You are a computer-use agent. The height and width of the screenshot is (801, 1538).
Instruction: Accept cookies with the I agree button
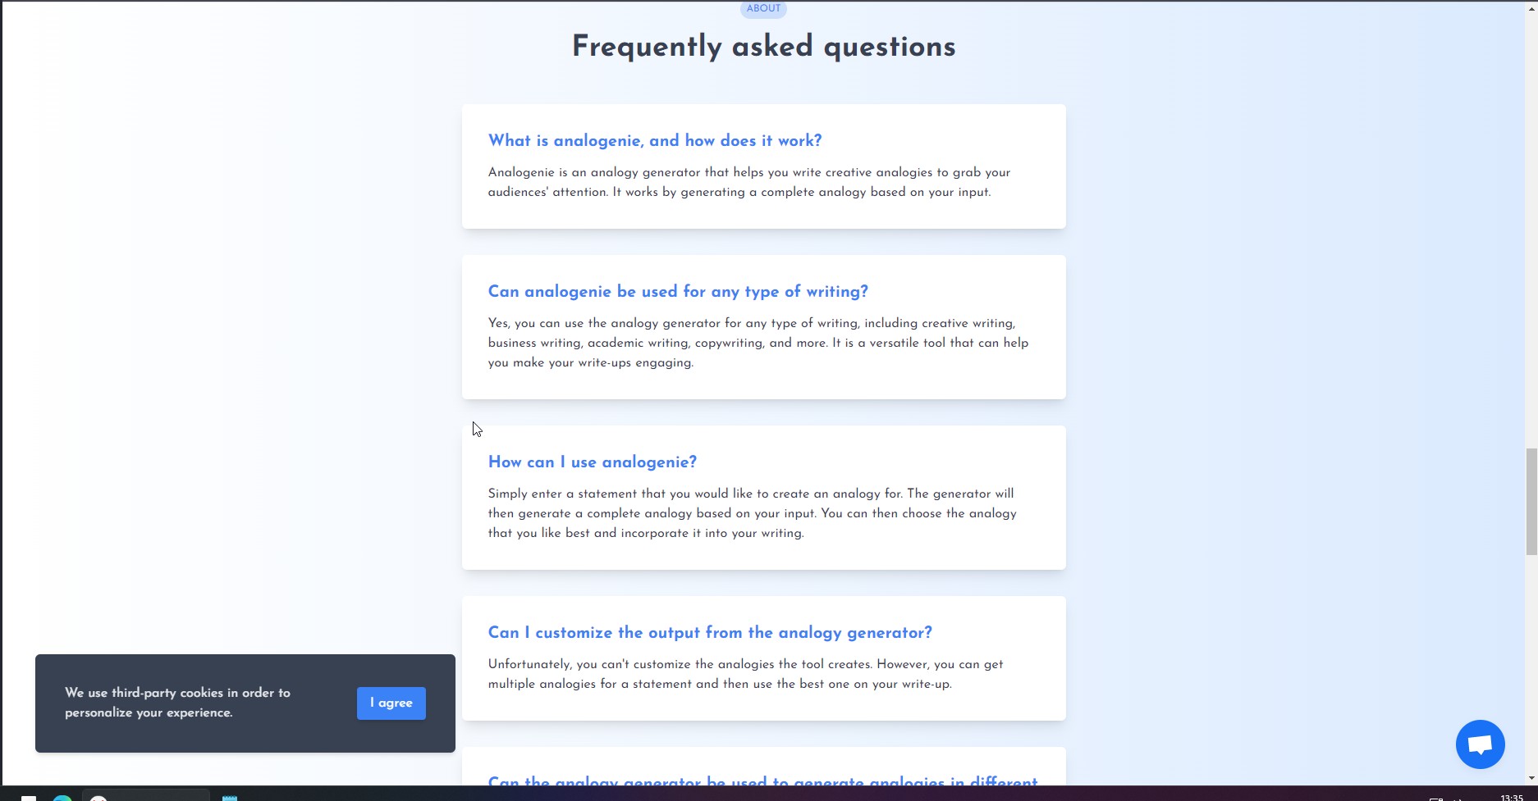click(391, 703)
